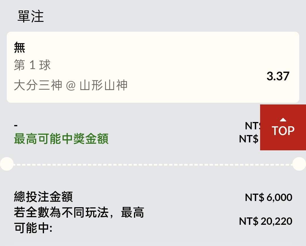Click the left circular notch on divider
The image size is (306, 246).
[6, 164]
